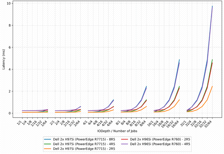Click the 32/64 x-axis tick label
224x154 pixels.
pyautogui.click(x=209, y=124)
